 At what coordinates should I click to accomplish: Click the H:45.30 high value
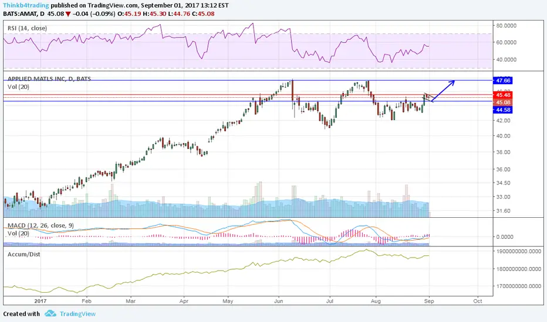[154, 14]
